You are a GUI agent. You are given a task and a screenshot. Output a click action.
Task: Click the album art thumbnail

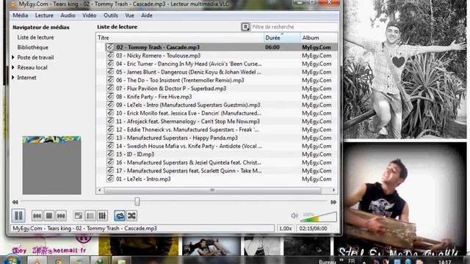click(x=51, y=165)
